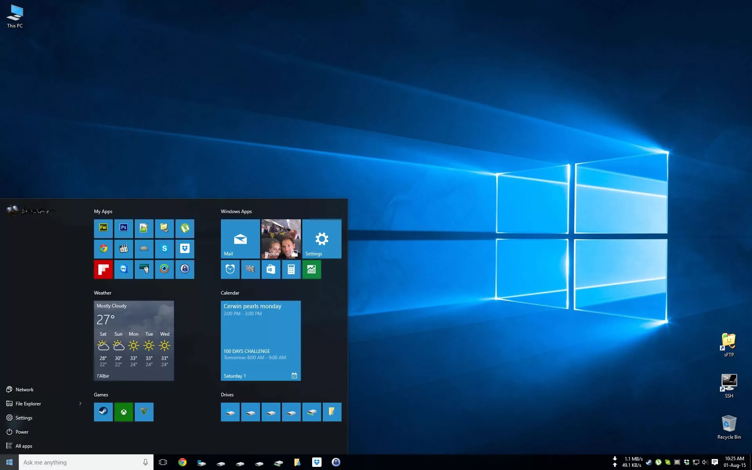Open the Windows Store tile
This screenshot has width=752, height=470.
(x=271, y=269)
